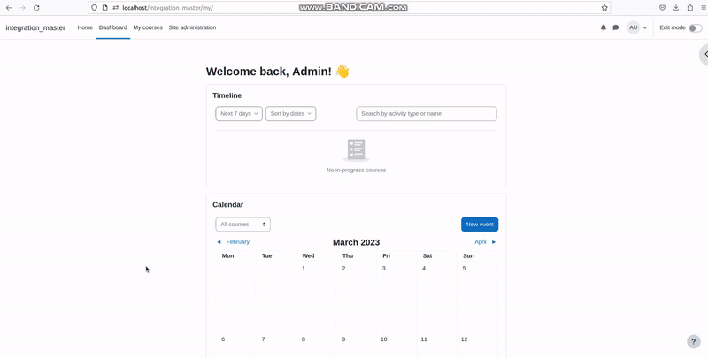
Task: Open browser downloads icon
Action: point(676,8)
